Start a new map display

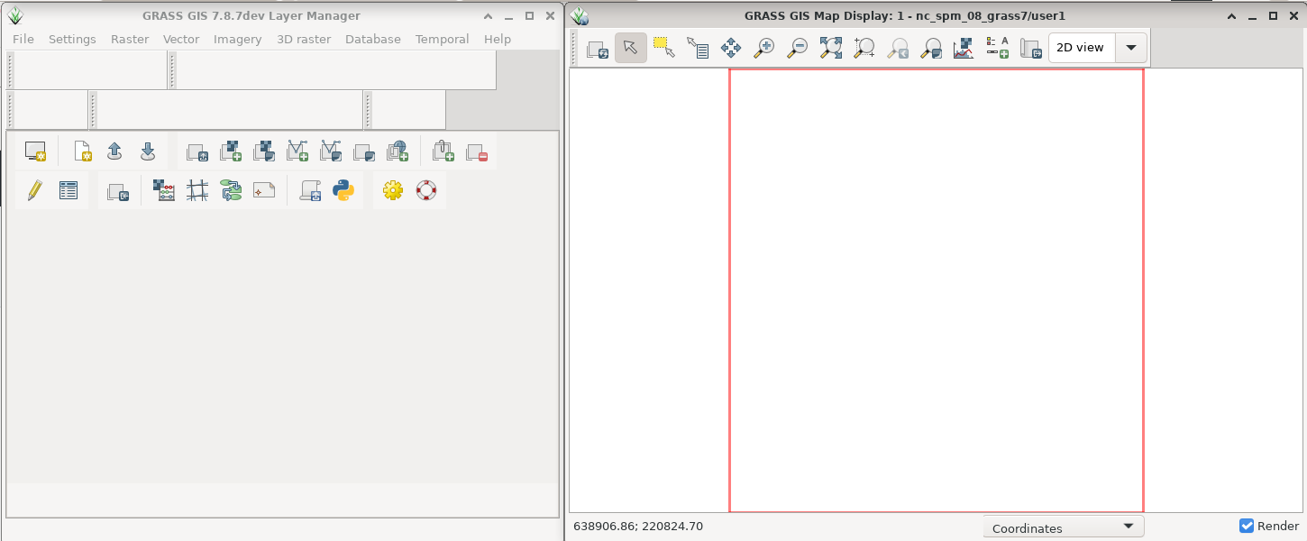[x=35, y=151]
